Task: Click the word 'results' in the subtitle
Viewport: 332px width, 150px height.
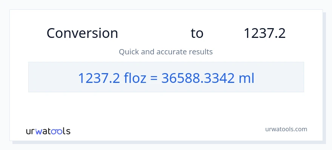Action: [201, 52]
